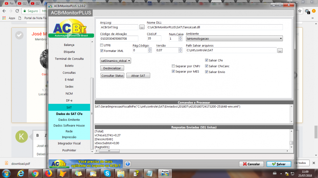This screenshot has width=318, height=178.
Task: Open Path Salvar arquivos folder browse button
Action: pos(280,50)
